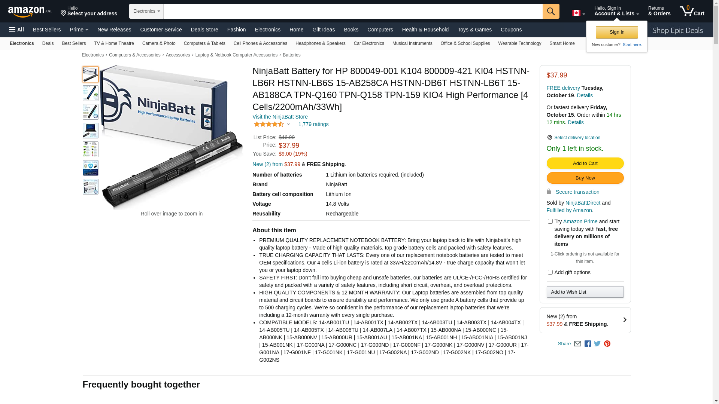Go to the Amazon.ca home logo
Image resolution: width=719 pixels, height=404 pixels.
[30, 12]
